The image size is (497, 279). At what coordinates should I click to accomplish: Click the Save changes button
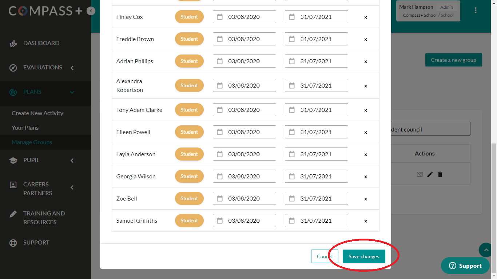click(364, 256)
